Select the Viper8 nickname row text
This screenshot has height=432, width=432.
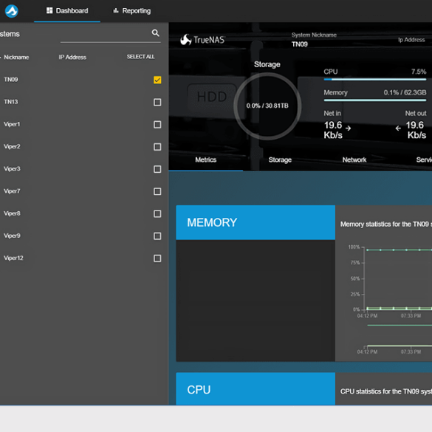click(x=12, y=213)
